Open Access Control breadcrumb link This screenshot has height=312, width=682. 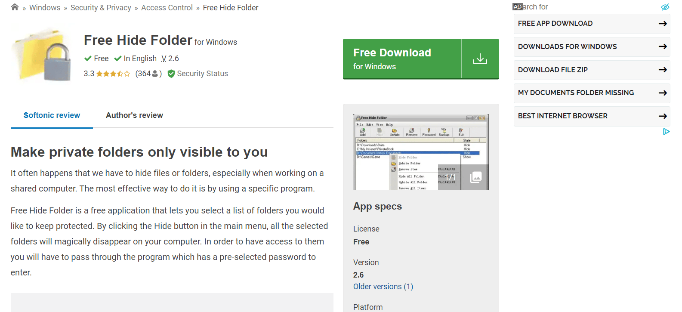pos(167,8)
